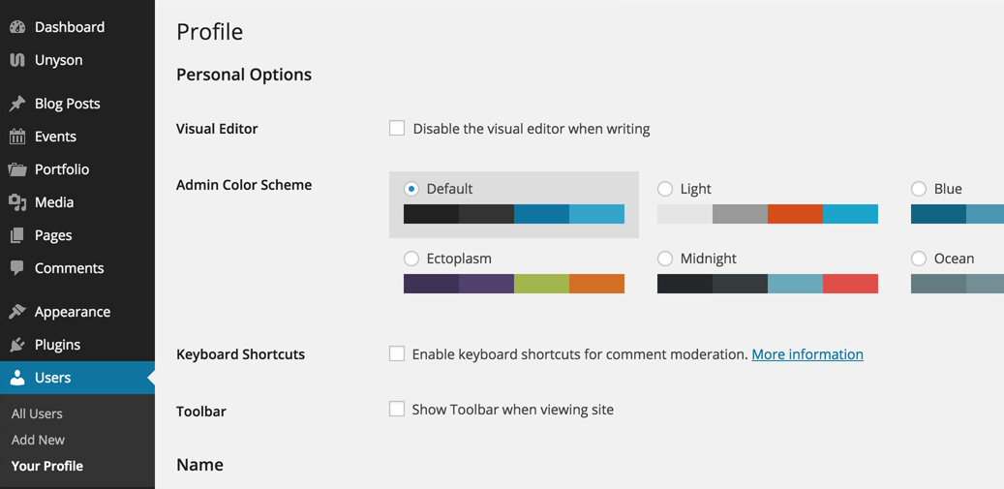Go to Add New user submenu
This screenshot has width=1004, height=489.
coord(38,440)
